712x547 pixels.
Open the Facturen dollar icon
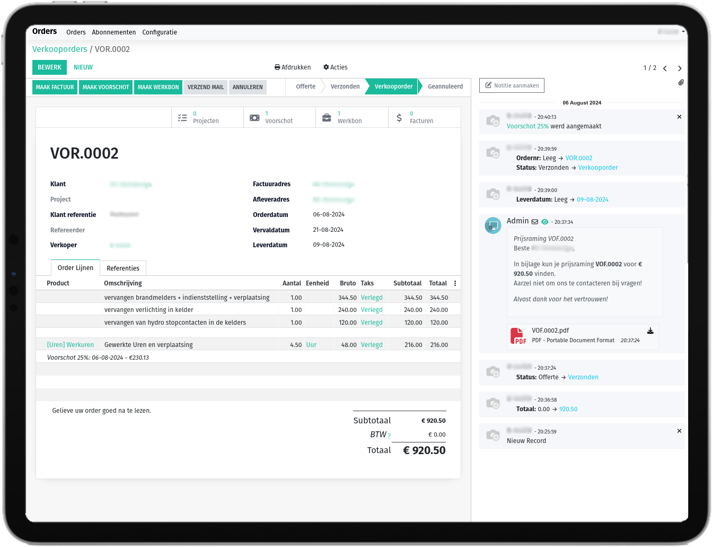click(399, 117)
